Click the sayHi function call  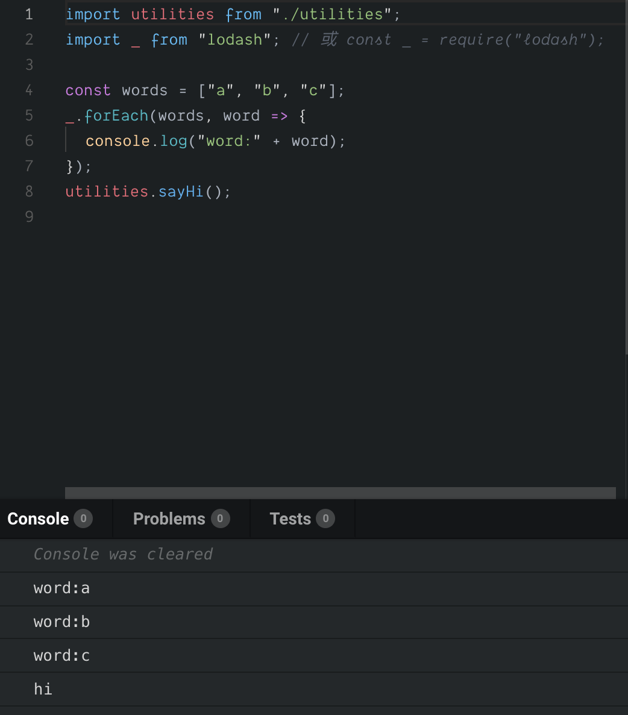180,191
